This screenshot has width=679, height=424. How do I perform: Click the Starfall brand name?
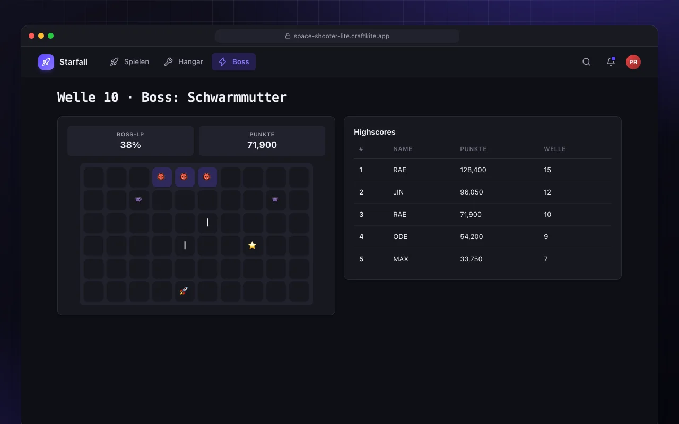pyautogui.click(x=73, y=62)
